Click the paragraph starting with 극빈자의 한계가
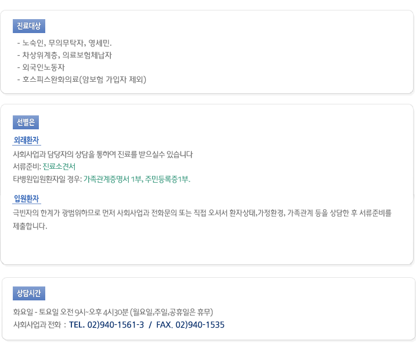Screen dimensions: 416x352 click(202, 213)
